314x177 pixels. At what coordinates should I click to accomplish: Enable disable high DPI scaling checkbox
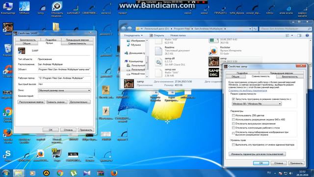(234, 133)
